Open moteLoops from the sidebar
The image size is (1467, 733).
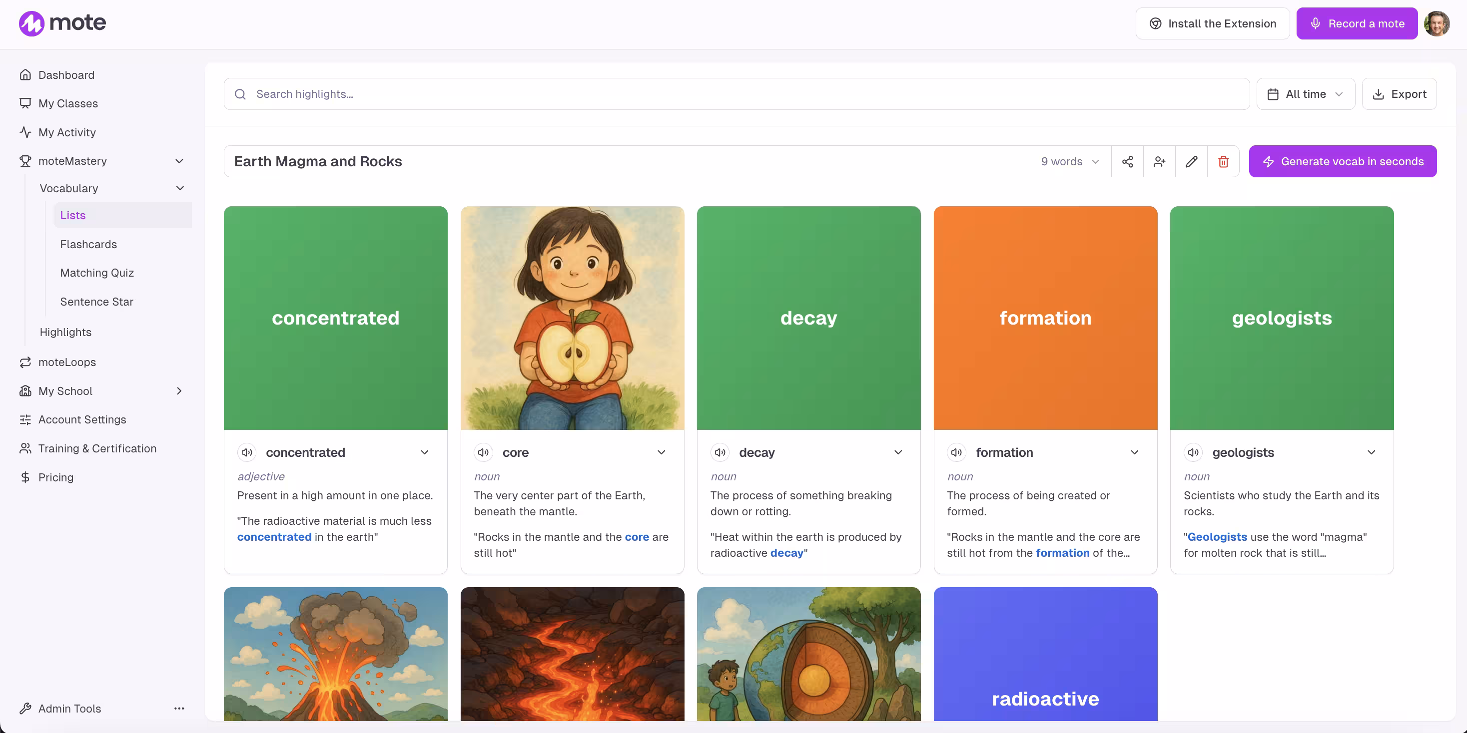point(66,362)
